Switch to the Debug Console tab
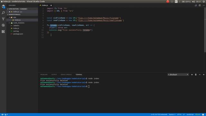206x116 pixels. point(66,74)
